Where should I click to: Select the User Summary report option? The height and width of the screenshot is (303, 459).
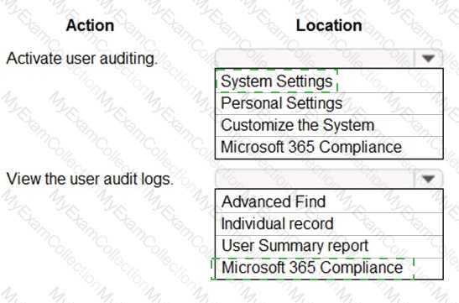point(329,246)
